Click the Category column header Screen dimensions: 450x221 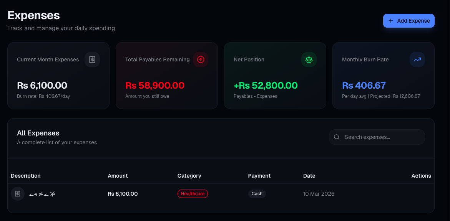[189, 176]
